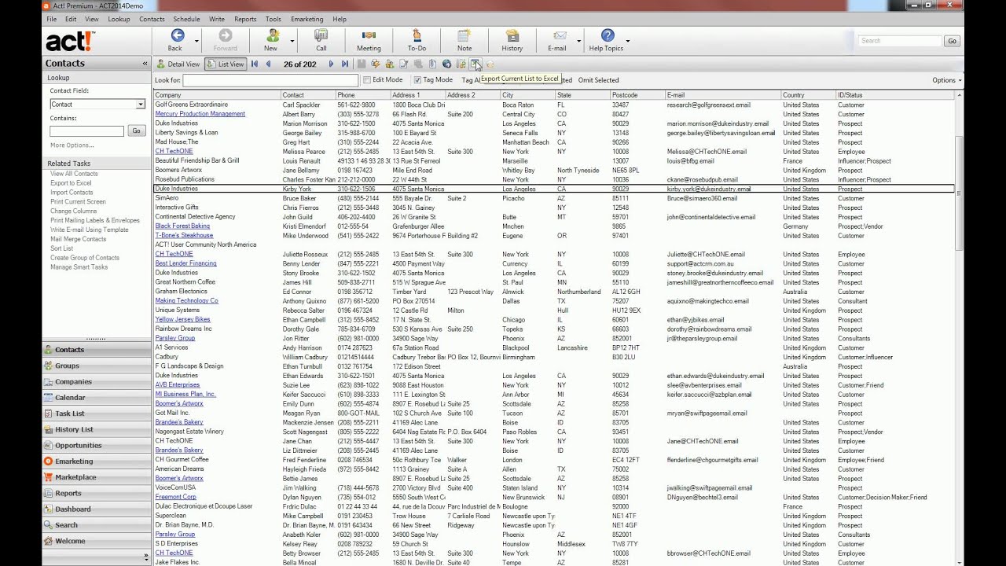The height and width of the screenshot is (566, 1006).
Task: Add a Note using toolbar icon
Action: [464, 35]
